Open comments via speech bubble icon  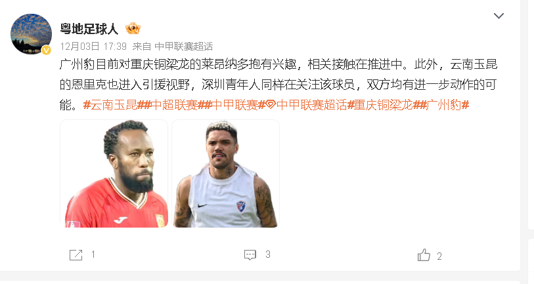(250, 254)
